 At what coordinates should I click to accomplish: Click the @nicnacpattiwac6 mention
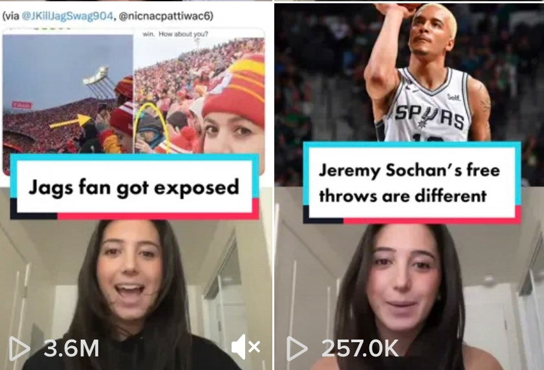[164, 16]
